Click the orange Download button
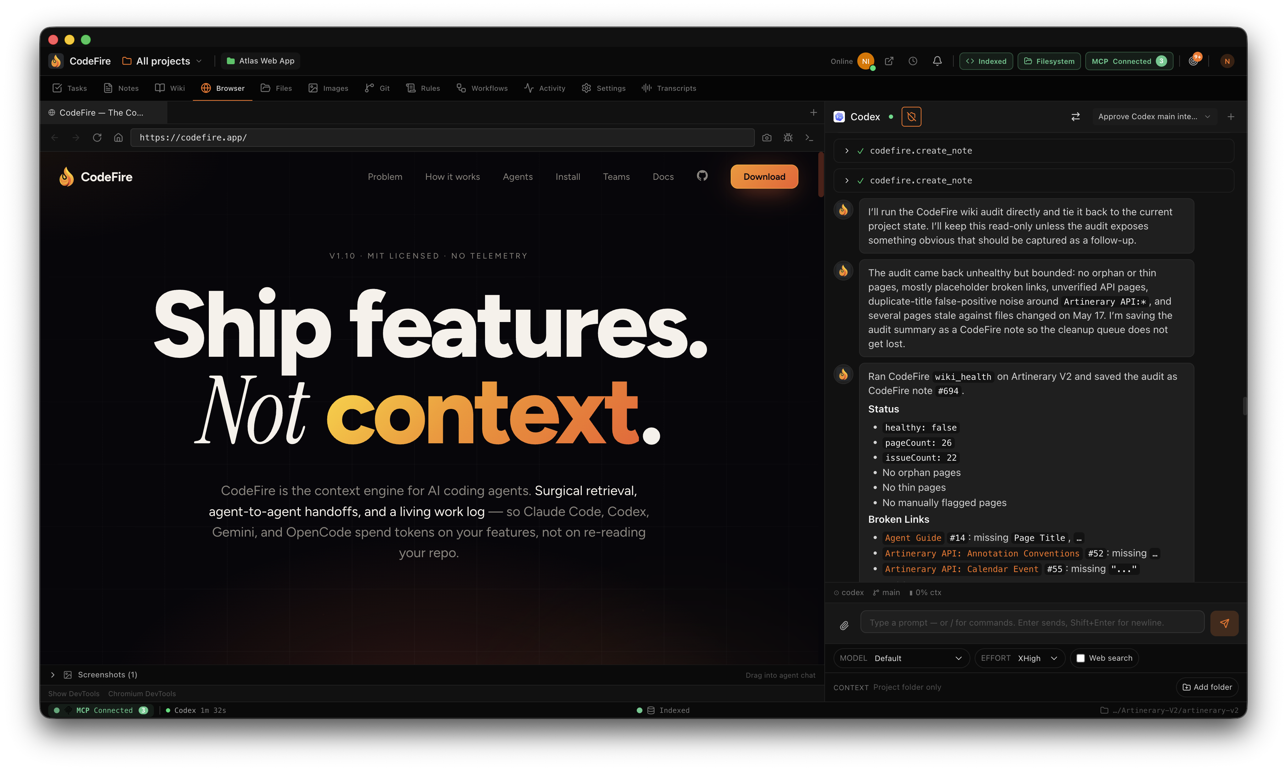The width and height of the screenshot is (1287, 771). click(764, 177)
